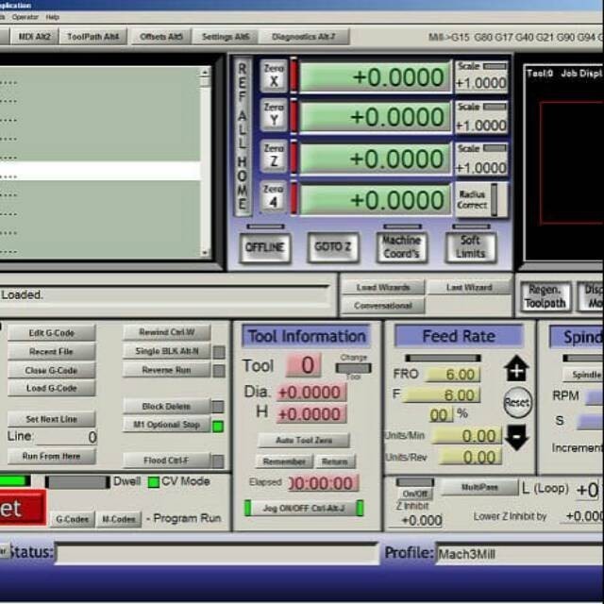Click the Status text field
The height and width of the screenshot is (604, 604).
click(x=216, y=554)
